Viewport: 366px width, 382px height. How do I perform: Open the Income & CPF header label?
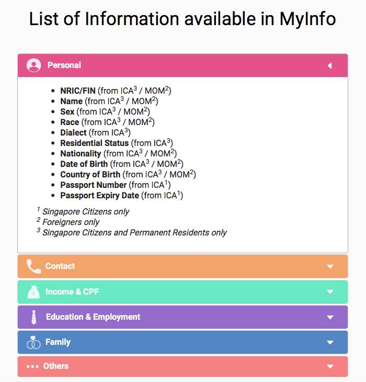point(72,292)
